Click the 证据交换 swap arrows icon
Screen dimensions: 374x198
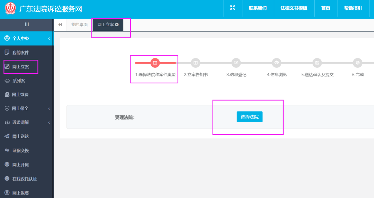pyautogui.click(x=7, y=150)
